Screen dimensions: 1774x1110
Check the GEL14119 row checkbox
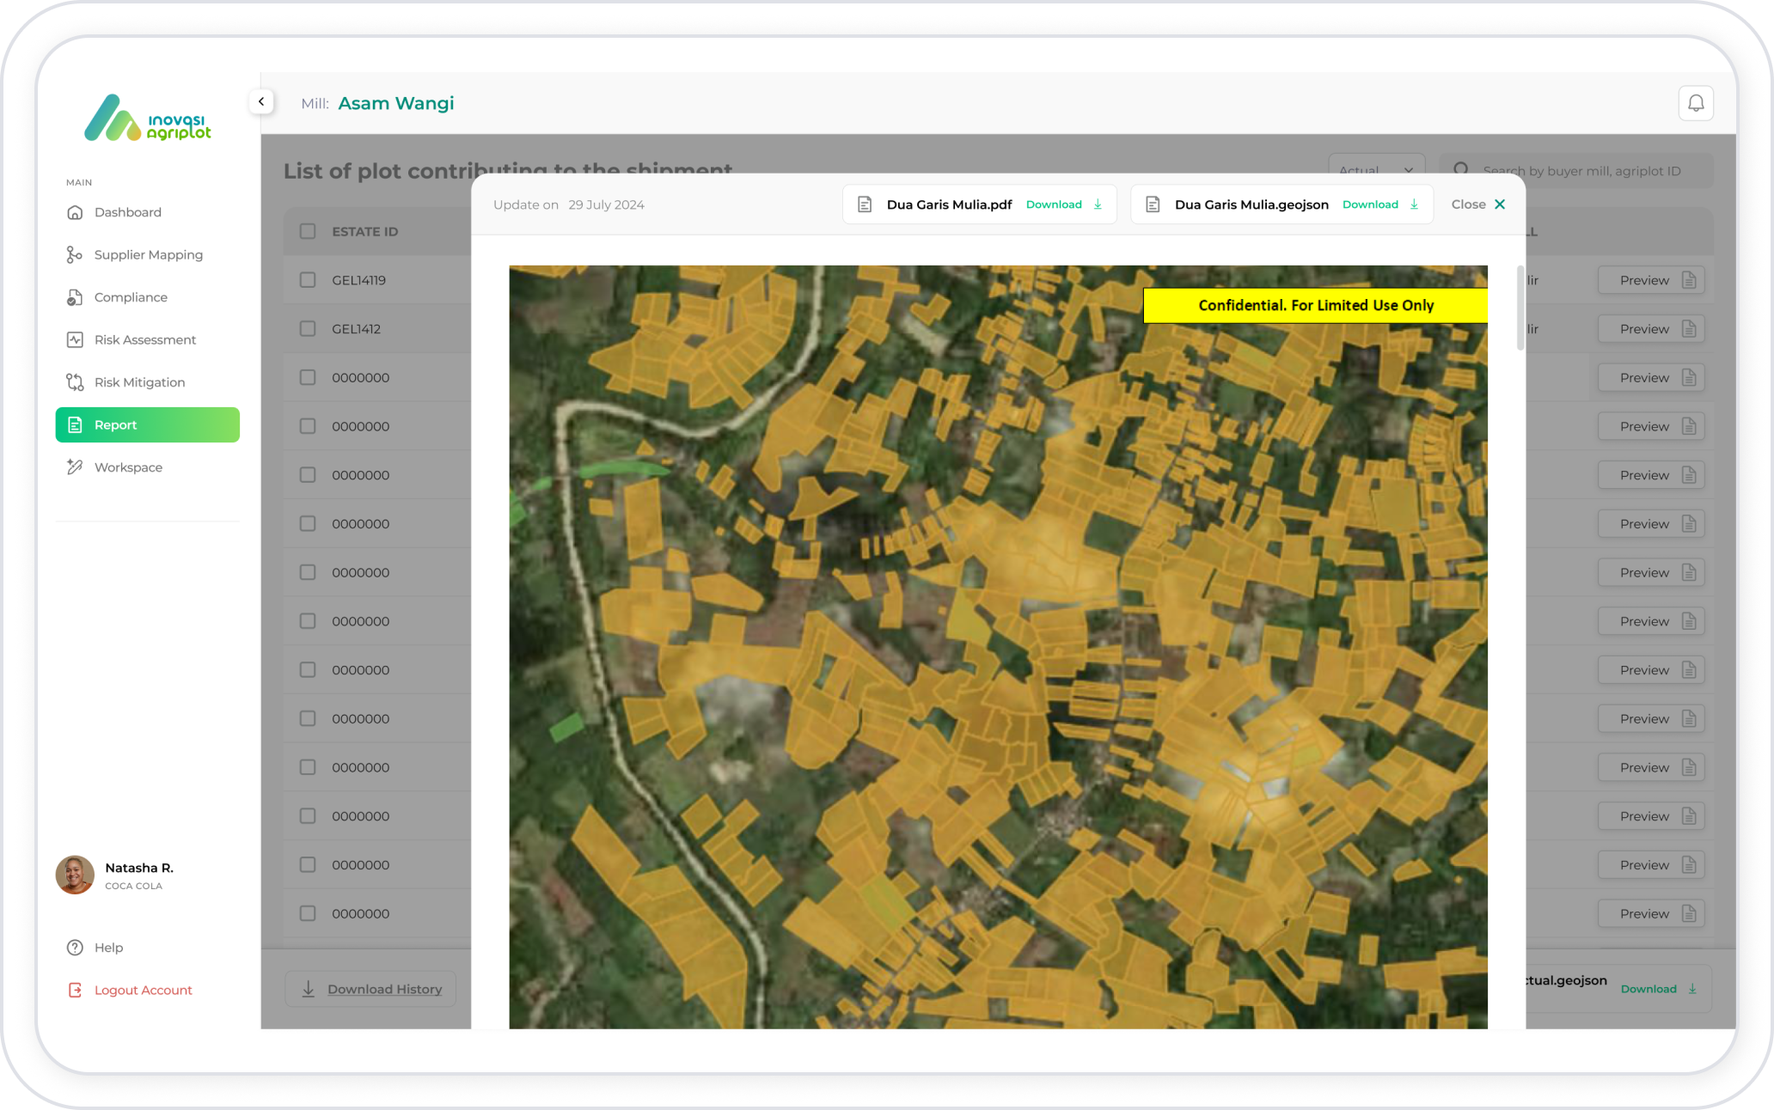(308, 280)
